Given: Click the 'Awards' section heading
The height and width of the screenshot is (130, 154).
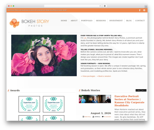Looking at the screenshot, I should tap(15, 90).
